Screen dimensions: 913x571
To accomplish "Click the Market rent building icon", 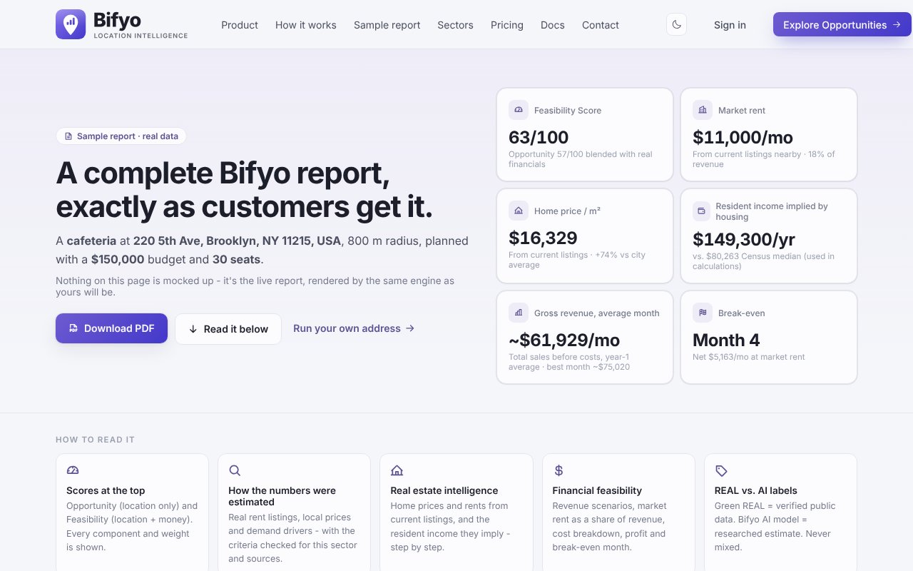I will click(703, 110).
